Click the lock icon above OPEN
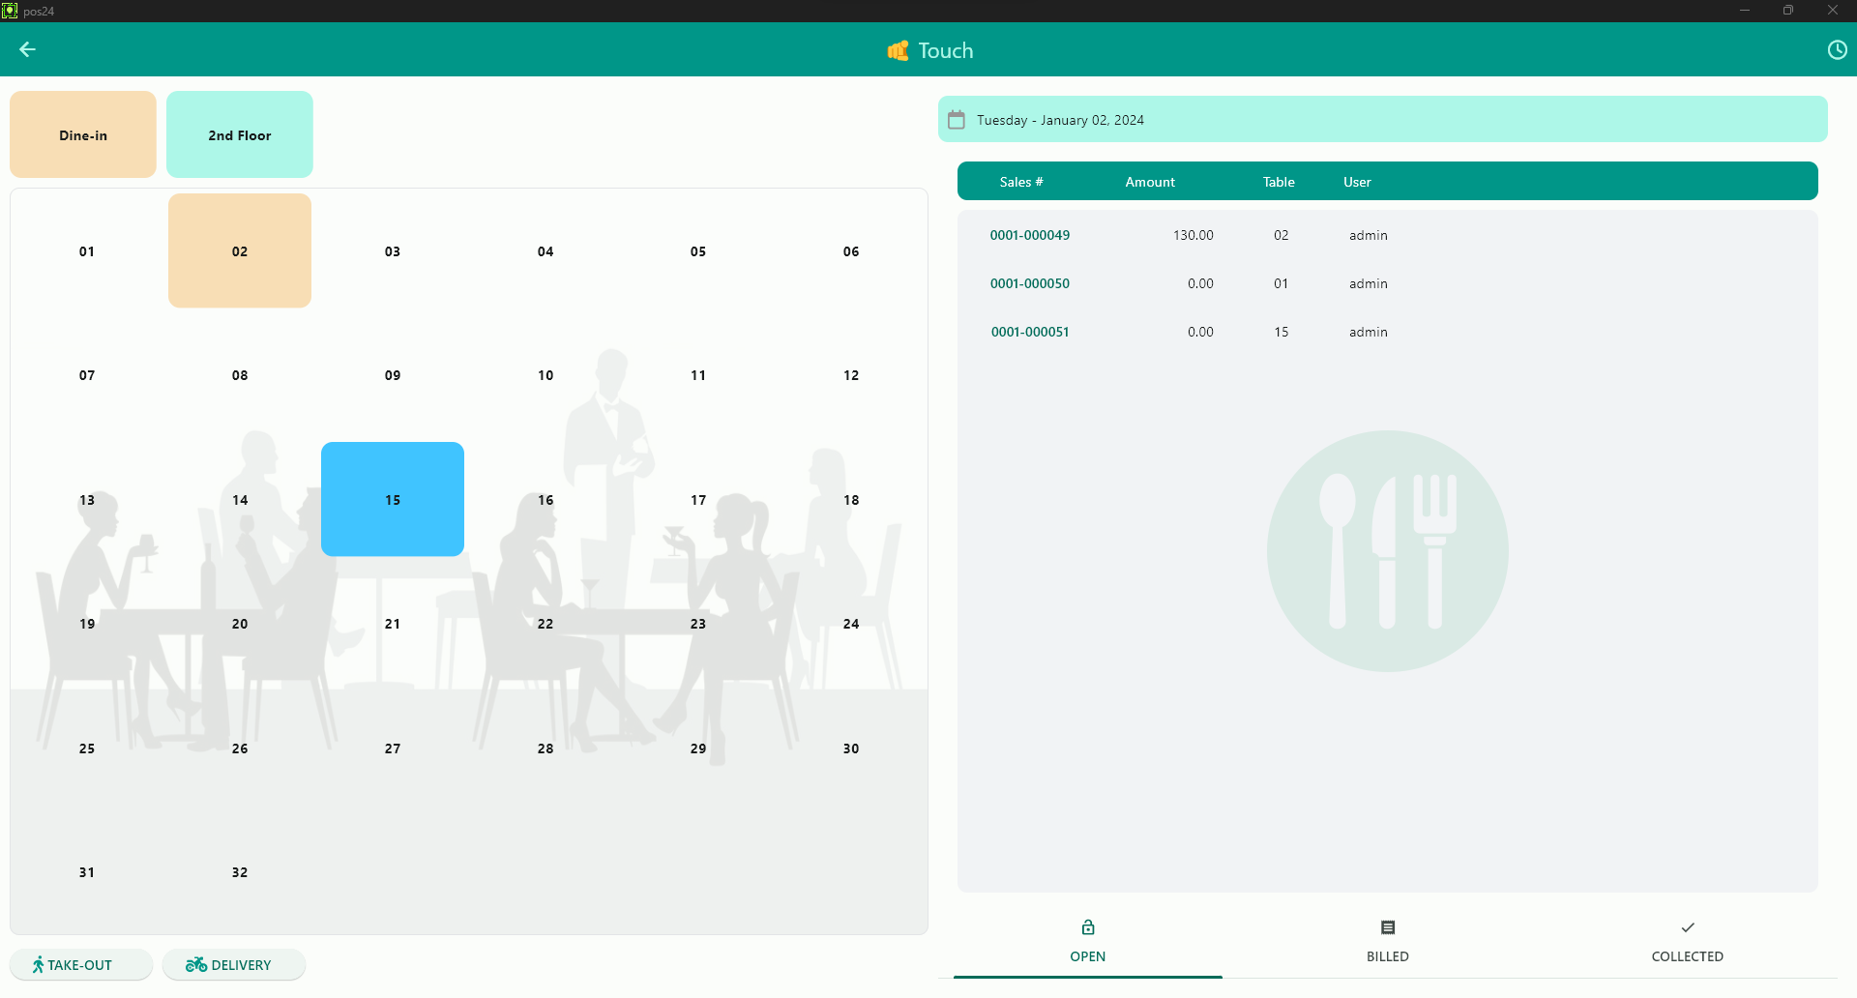The width and height of the screenshot is (1857, 998). click(x=1088, y=927)
